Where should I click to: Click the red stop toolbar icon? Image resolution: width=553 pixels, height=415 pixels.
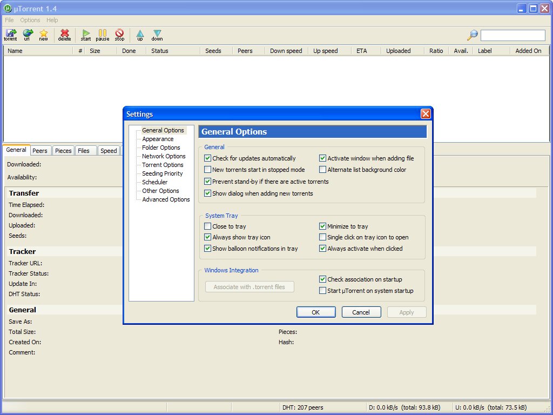[x=119, y=35]
